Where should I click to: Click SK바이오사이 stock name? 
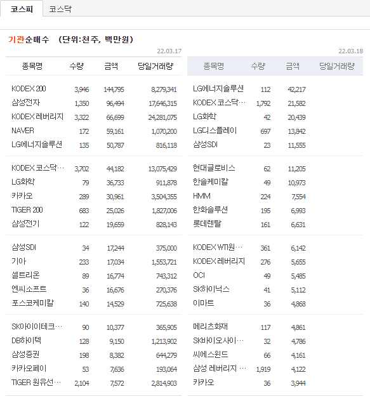tap(218, 340)
